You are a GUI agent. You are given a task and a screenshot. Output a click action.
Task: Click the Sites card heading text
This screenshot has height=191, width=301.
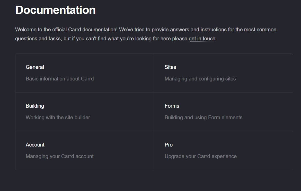[x=170, y=67]
